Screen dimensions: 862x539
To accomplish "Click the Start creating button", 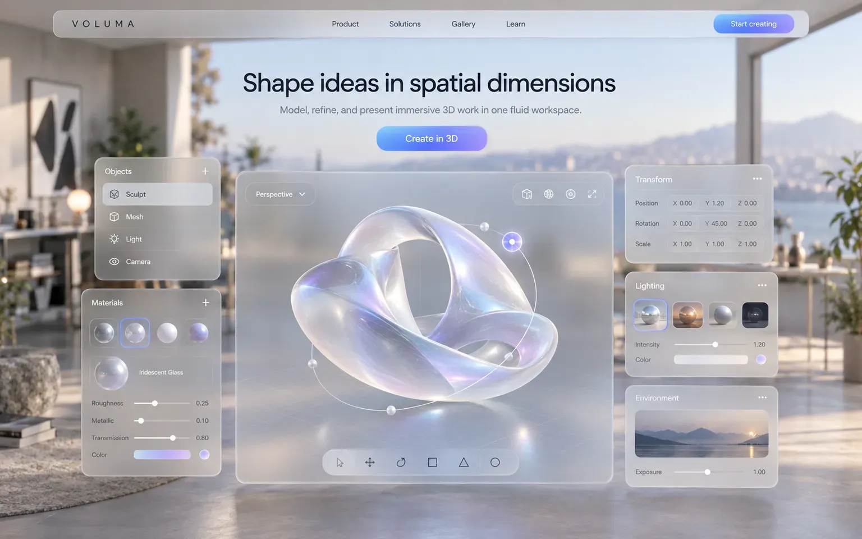I will pyautogui.click(x=754, y=24).
